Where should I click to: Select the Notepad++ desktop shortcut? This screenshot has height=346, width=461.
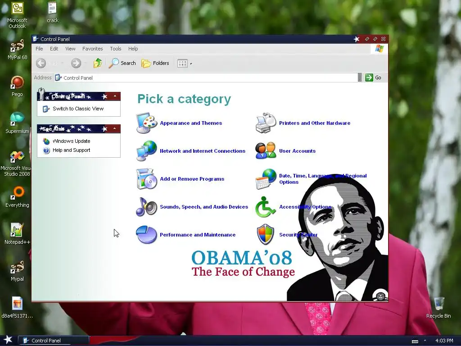pos(17,234)
